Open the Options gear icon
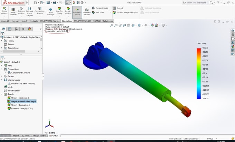 pos(82,2)
